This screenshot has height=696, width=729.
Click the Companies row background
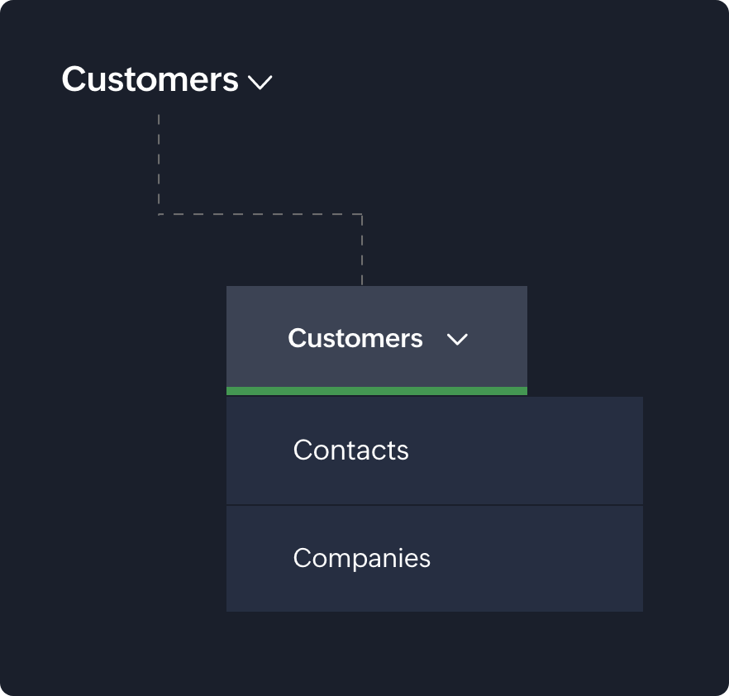(x=434, y=558)
